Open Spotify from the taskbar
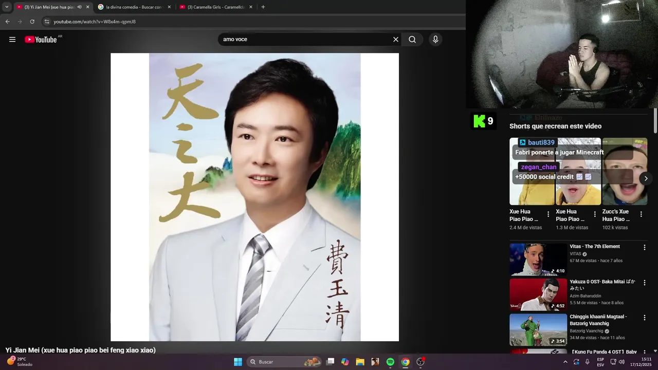This screenshot has width=658, height=370. 390,362
